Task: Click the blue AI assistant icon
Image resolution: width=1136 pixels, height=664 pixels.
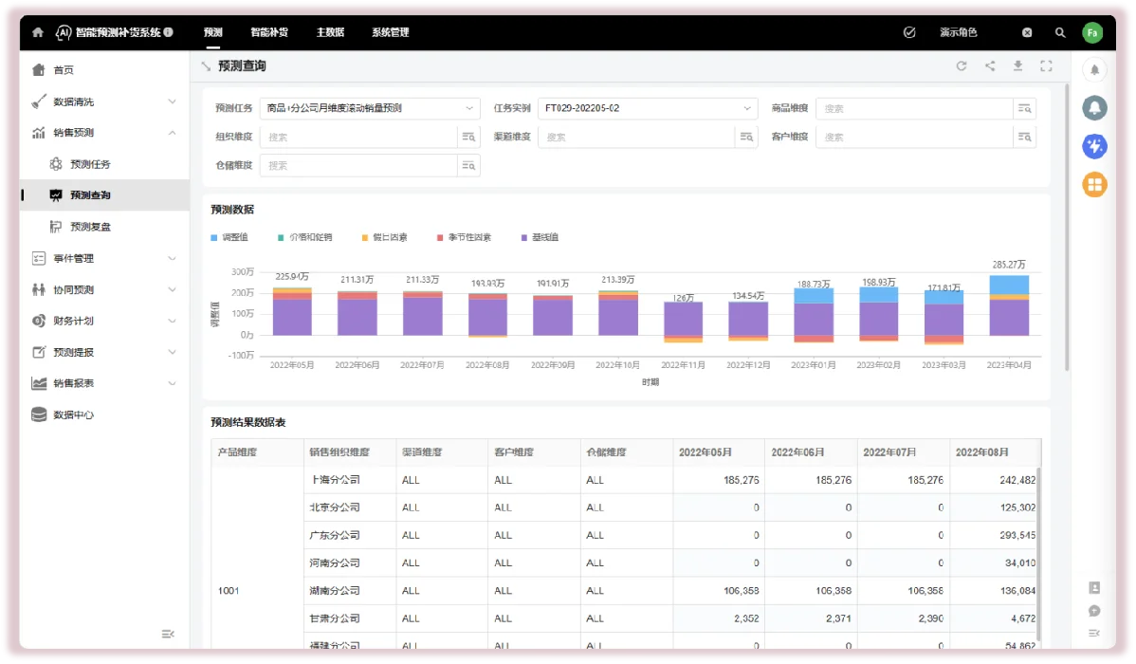Action: click(1093, 146)
